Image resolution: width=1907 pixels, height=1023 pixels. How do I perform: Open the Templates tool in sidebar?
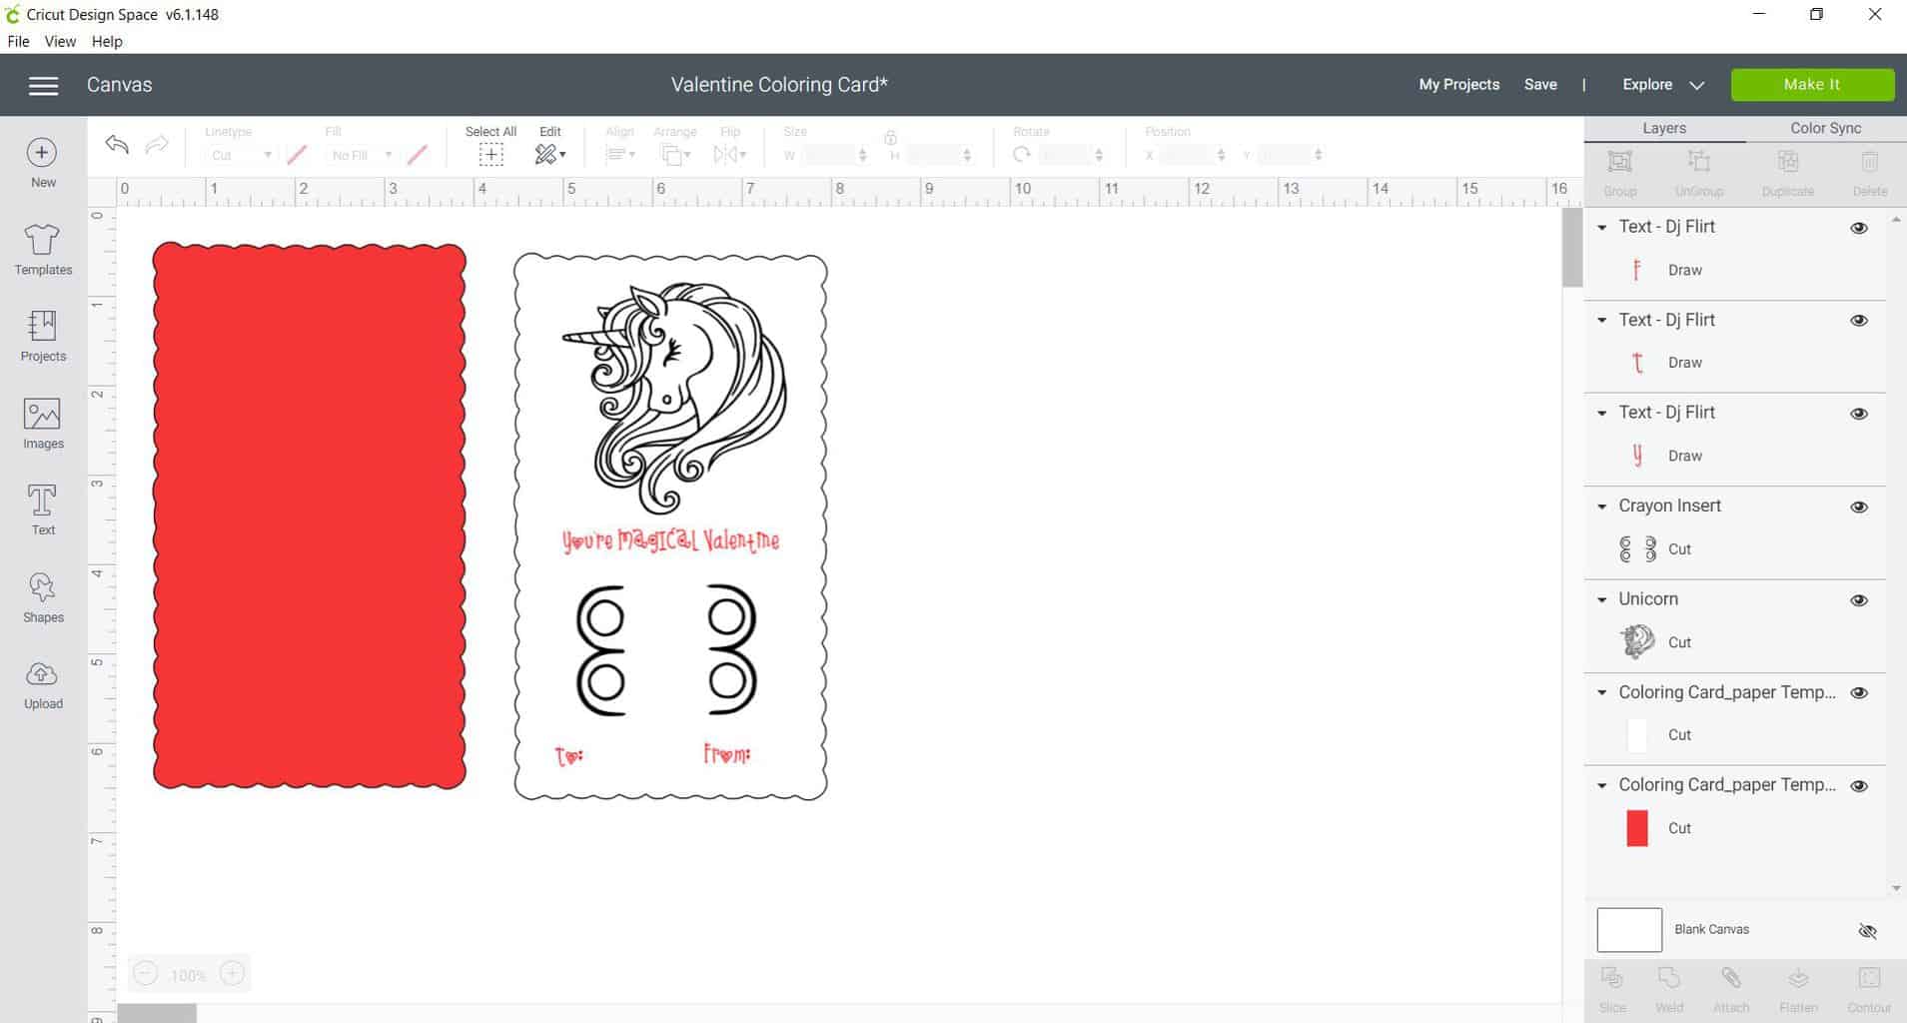43,249
